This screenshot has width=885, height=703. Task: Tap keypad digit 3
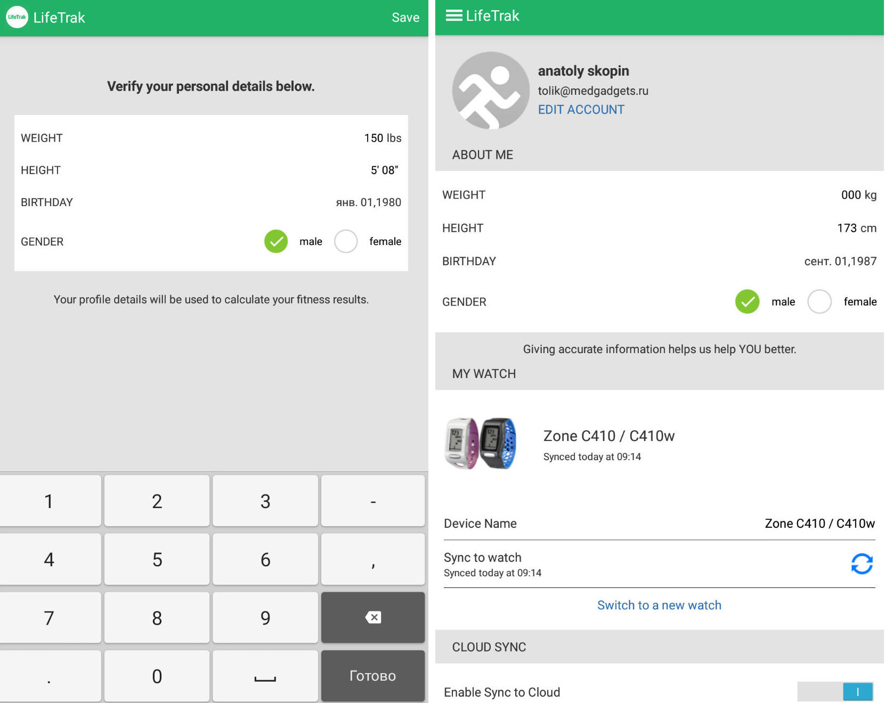(x=265, y=501)
